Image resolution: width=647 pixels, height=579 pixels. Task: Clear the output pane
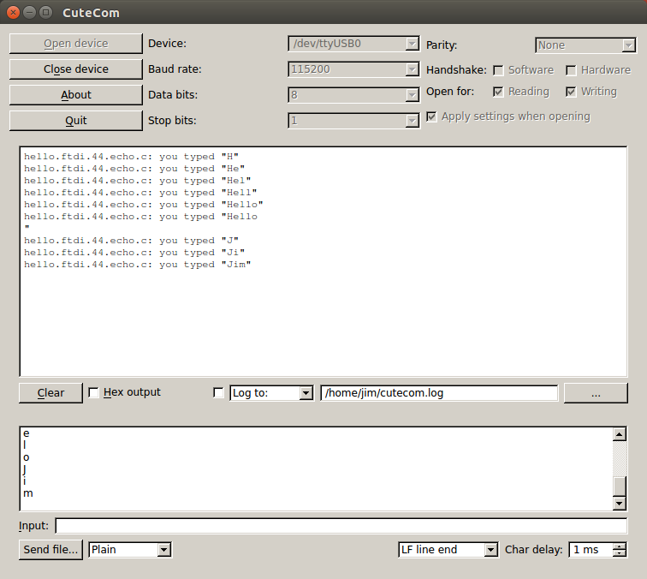coord(50,393)
